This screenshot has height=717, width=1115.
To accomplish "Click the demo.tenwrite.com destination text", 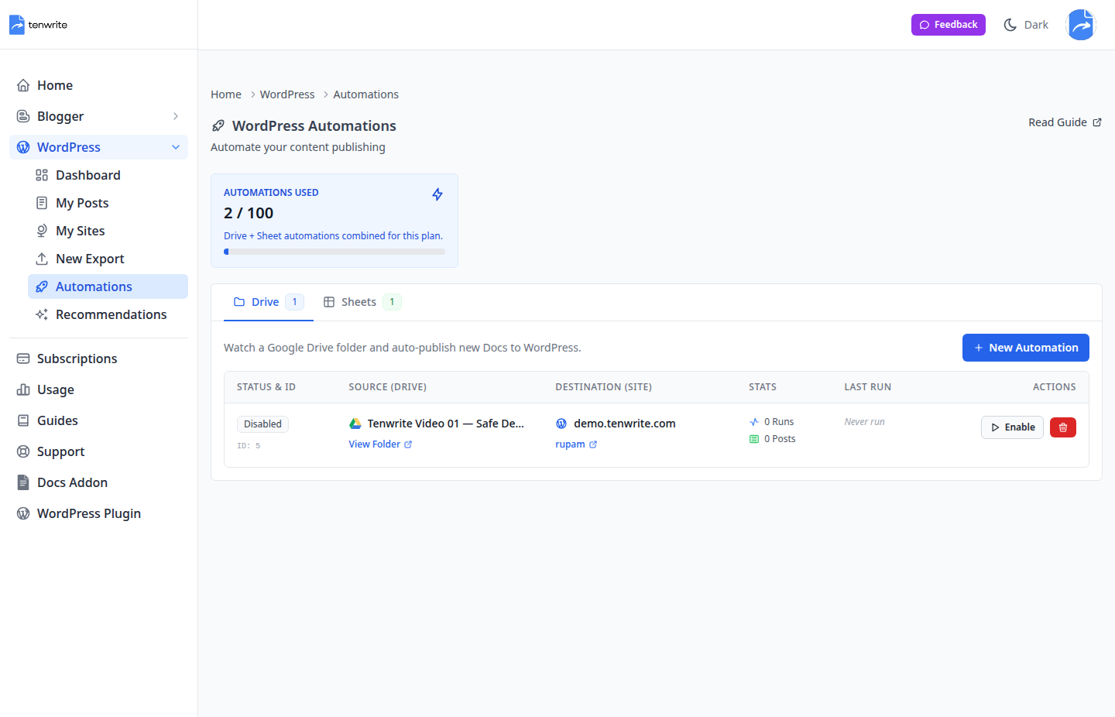I will pyautogui.click(x=625, y=424).
